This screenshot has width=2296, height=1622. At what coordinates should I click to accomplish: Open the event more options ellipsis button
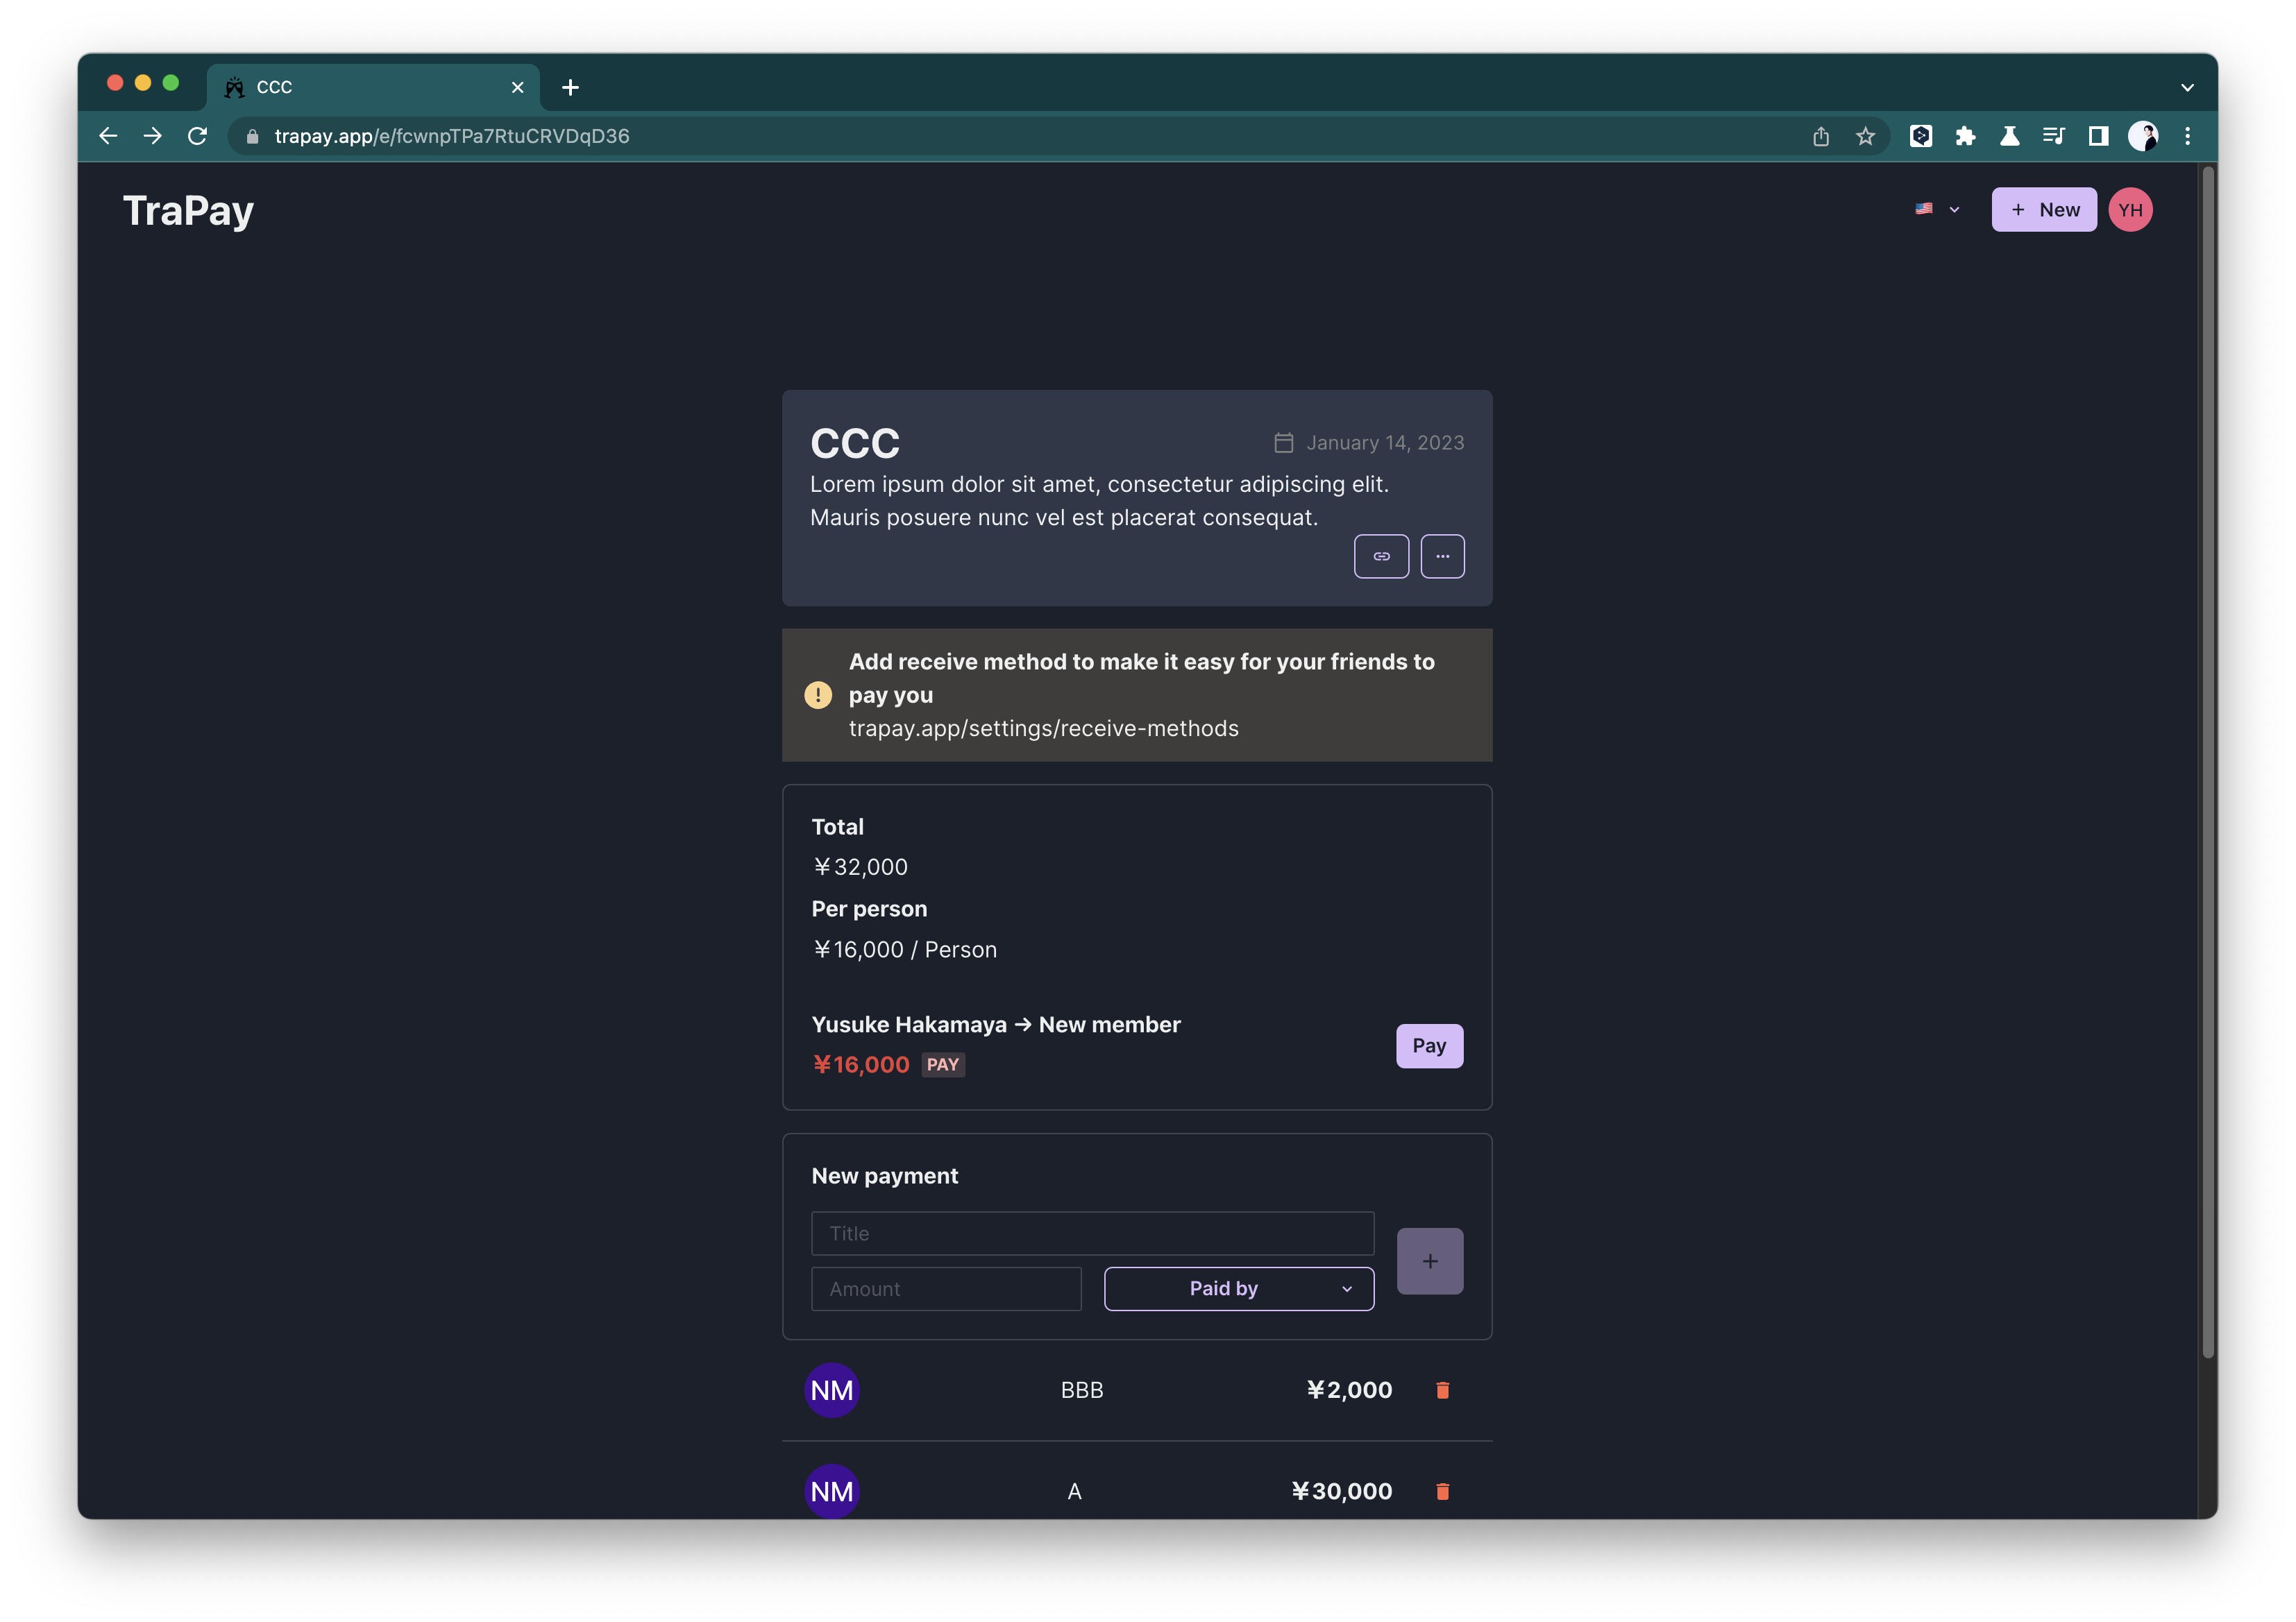coord(1442,556)
